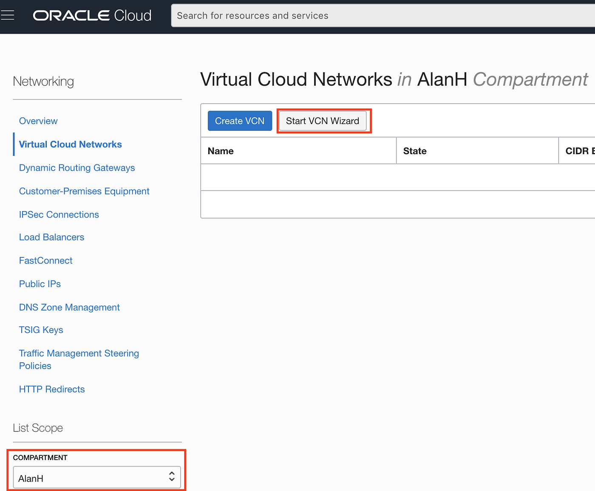This screenshot has width=595, height=491.
Task: Click the compartment selector up-down chevrons
Action: pyautogui.click(x=172, y=477)
